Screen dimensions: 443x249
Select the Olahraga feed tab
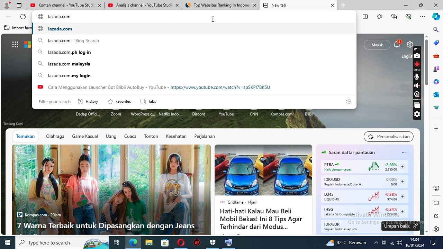tap(55, 136)
